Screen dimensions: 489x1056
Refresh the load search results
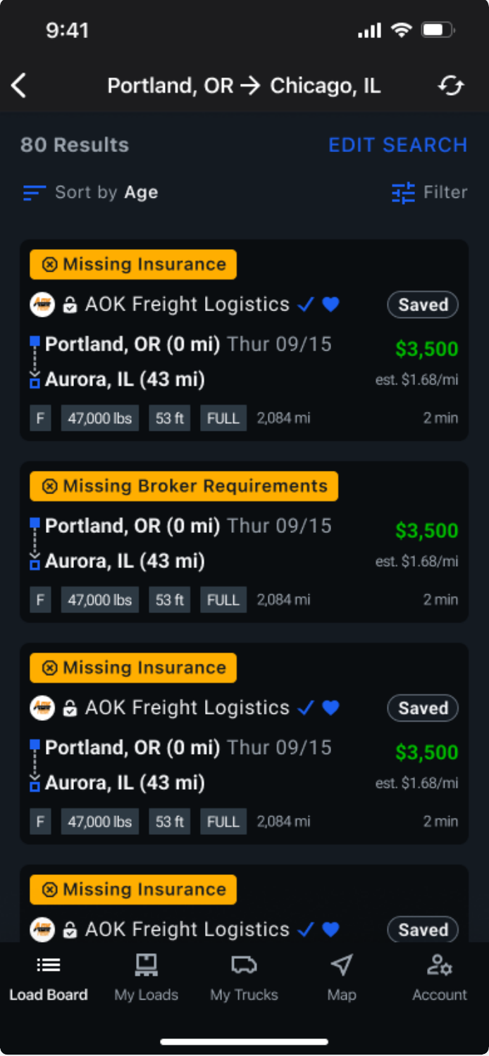point(451,86)
